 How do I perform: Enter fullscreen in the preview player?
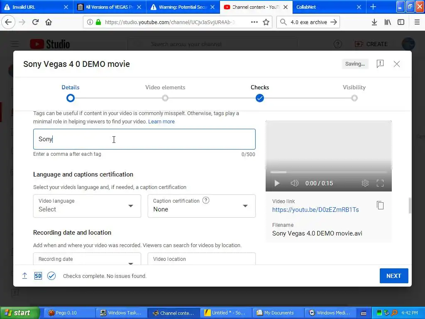(380, 183)
